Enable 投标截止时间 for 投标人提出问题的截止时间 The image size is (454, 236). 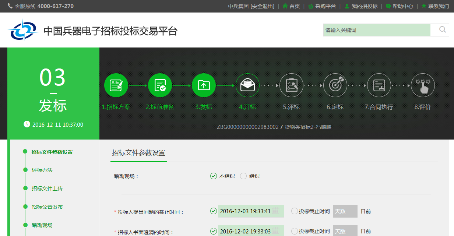pyautogui.click(x=294, y=211)
